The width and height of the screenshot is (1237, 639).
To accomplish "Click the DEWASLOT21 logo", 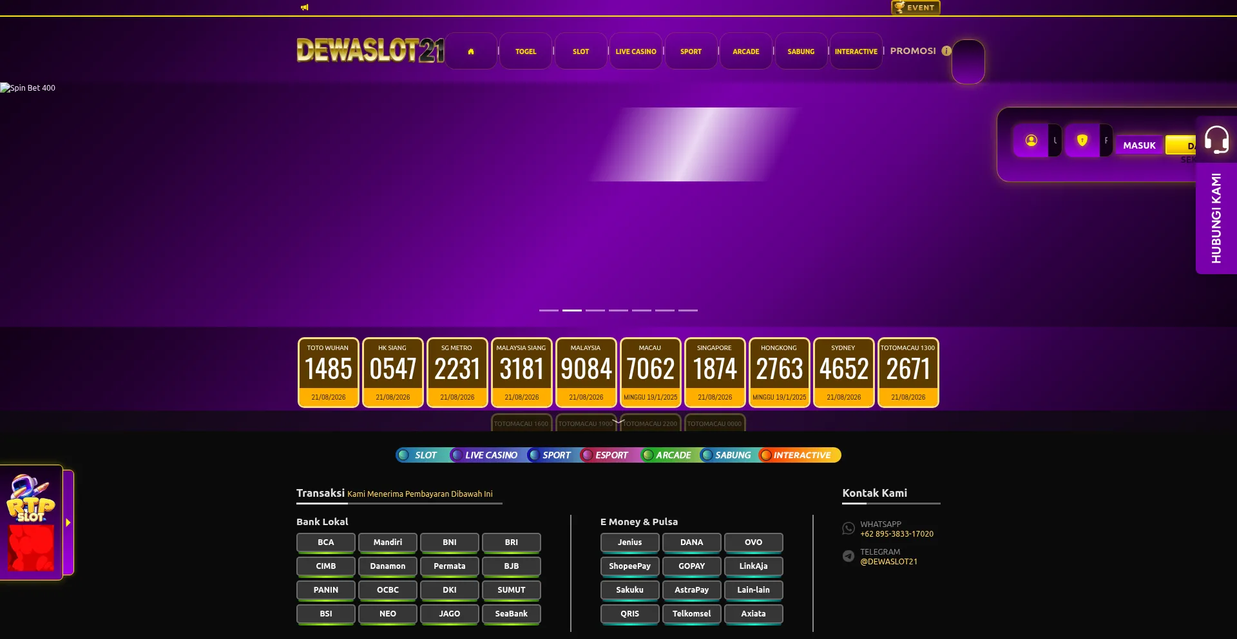I will coord(370,50).
